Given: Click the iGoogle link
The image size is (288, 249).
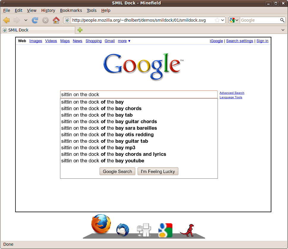Looking at the screenshot, I should pyautogui.click(x=216, y=41).
